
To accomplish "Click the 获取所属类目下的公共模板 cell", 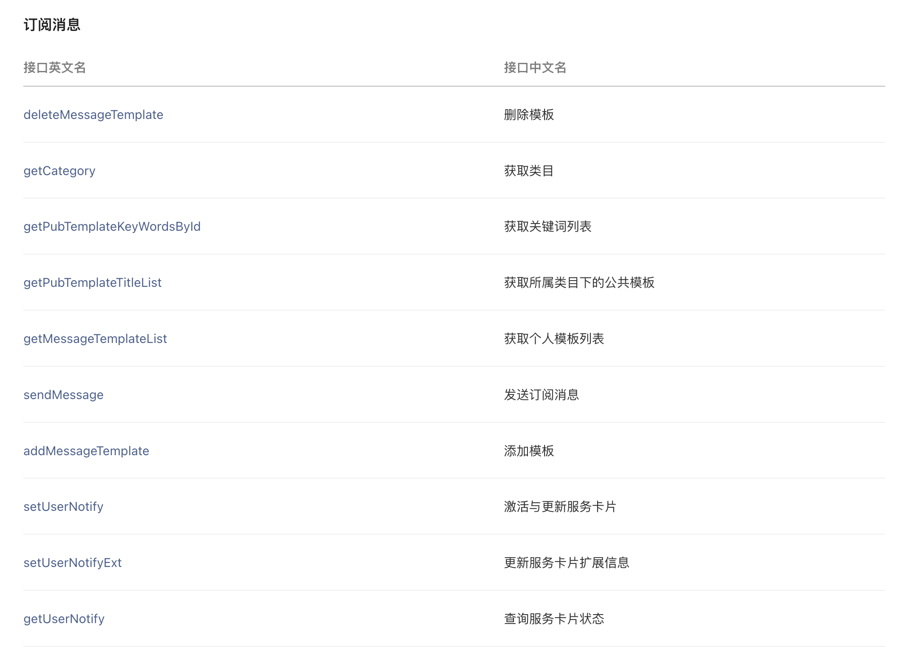I will [579, 283].
